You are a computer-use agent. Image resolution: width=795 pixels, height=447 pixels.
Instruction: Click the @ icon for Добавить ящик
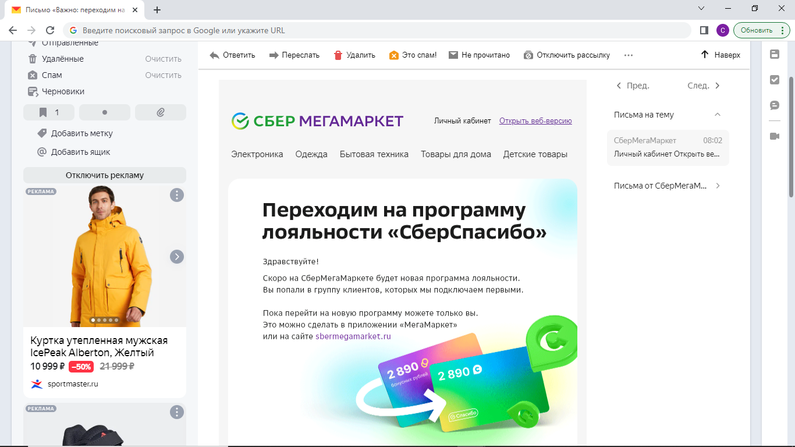tap(42, 152)
